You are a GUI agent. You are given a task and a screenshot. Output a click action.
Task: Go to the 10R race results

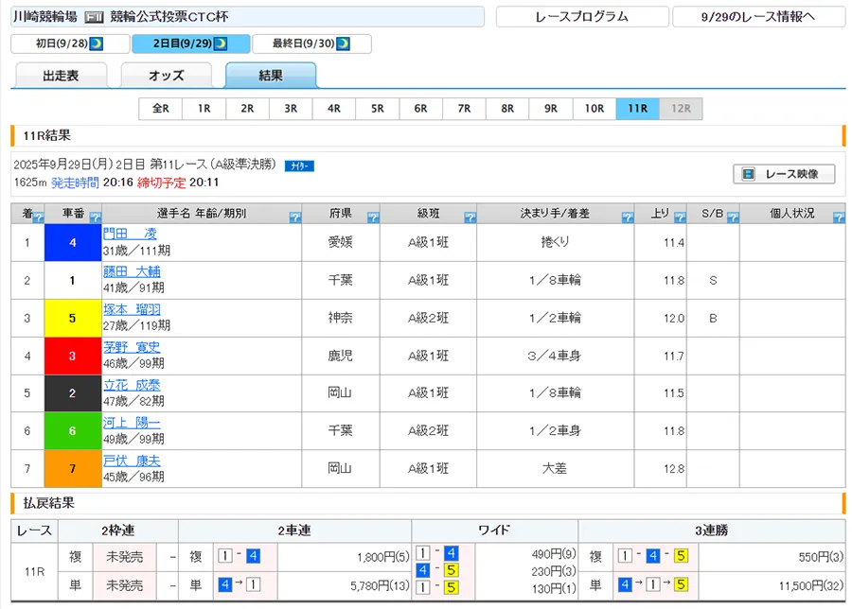(594, 109)
